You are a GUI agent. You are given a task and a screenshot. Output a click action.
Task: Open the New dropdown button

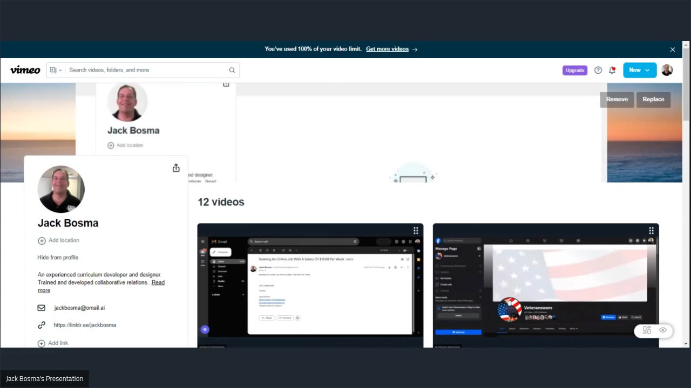(x=640, y=70)
